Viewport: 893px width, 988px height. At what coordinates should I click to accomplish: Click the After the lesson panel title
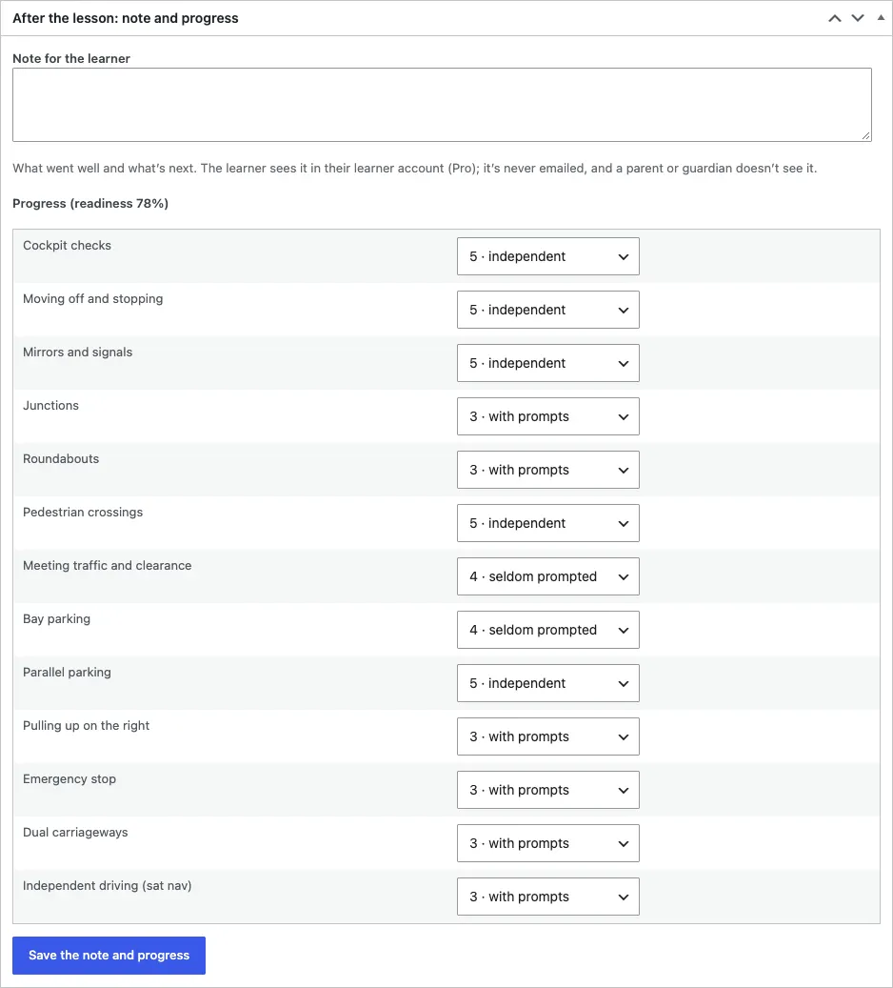[126, 18]
